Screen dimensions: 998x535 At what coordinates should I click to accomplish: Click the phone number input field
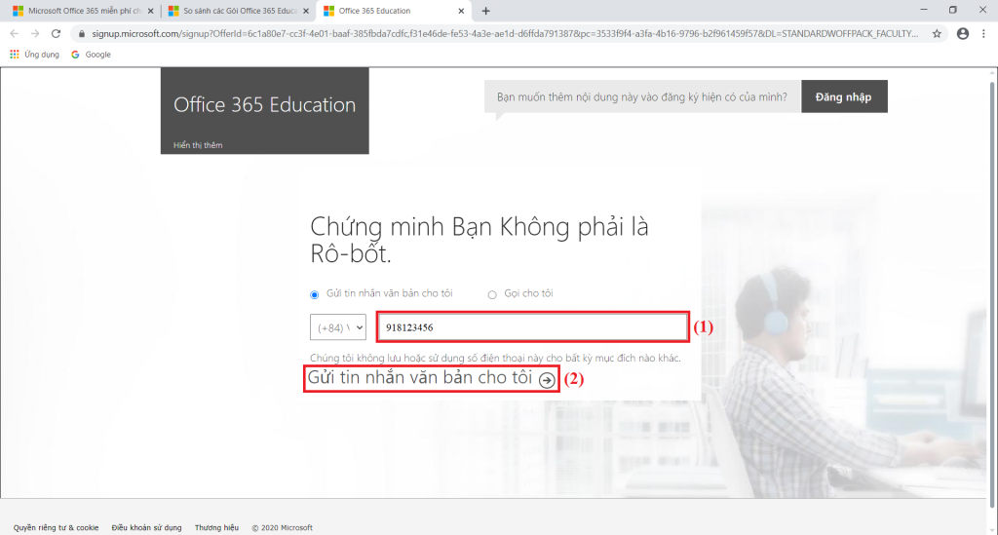point(533,327)
